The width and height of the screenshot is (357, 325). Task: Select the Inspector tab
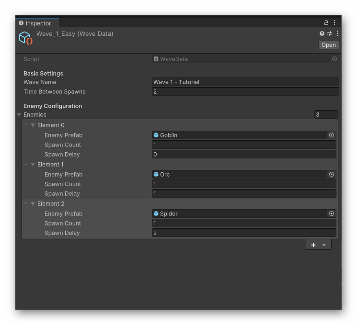click(37, 23)
